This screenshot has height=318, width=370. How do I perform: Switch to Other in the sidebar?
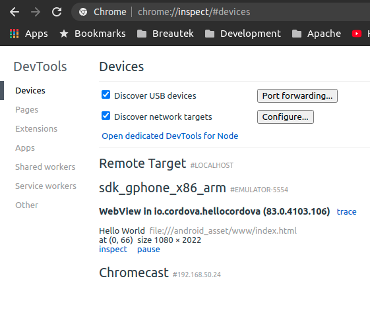(26, 205)
